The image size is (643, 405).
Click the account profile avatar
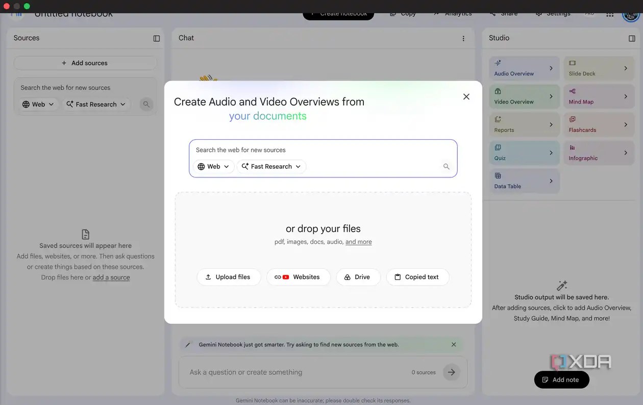[631, 16]
